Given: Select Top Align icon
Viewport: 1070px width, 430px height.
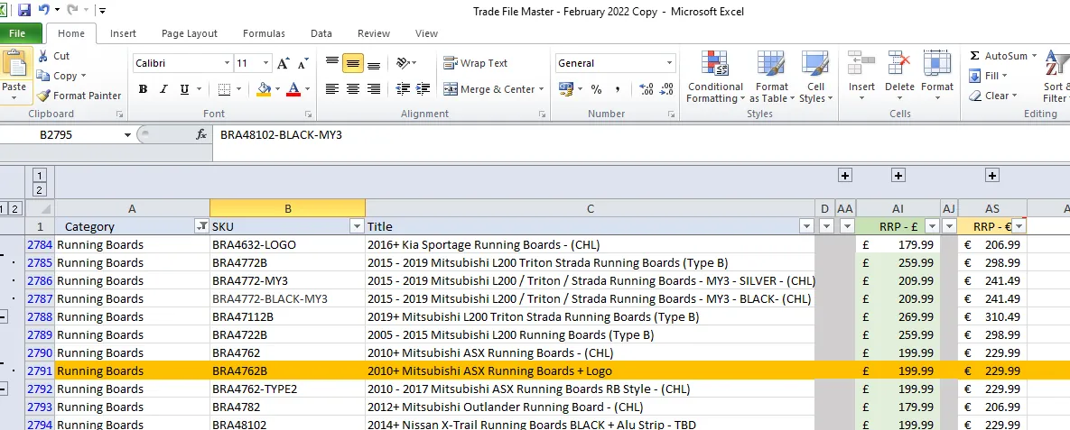Looking at the screenshot, I should pos(332,63).
